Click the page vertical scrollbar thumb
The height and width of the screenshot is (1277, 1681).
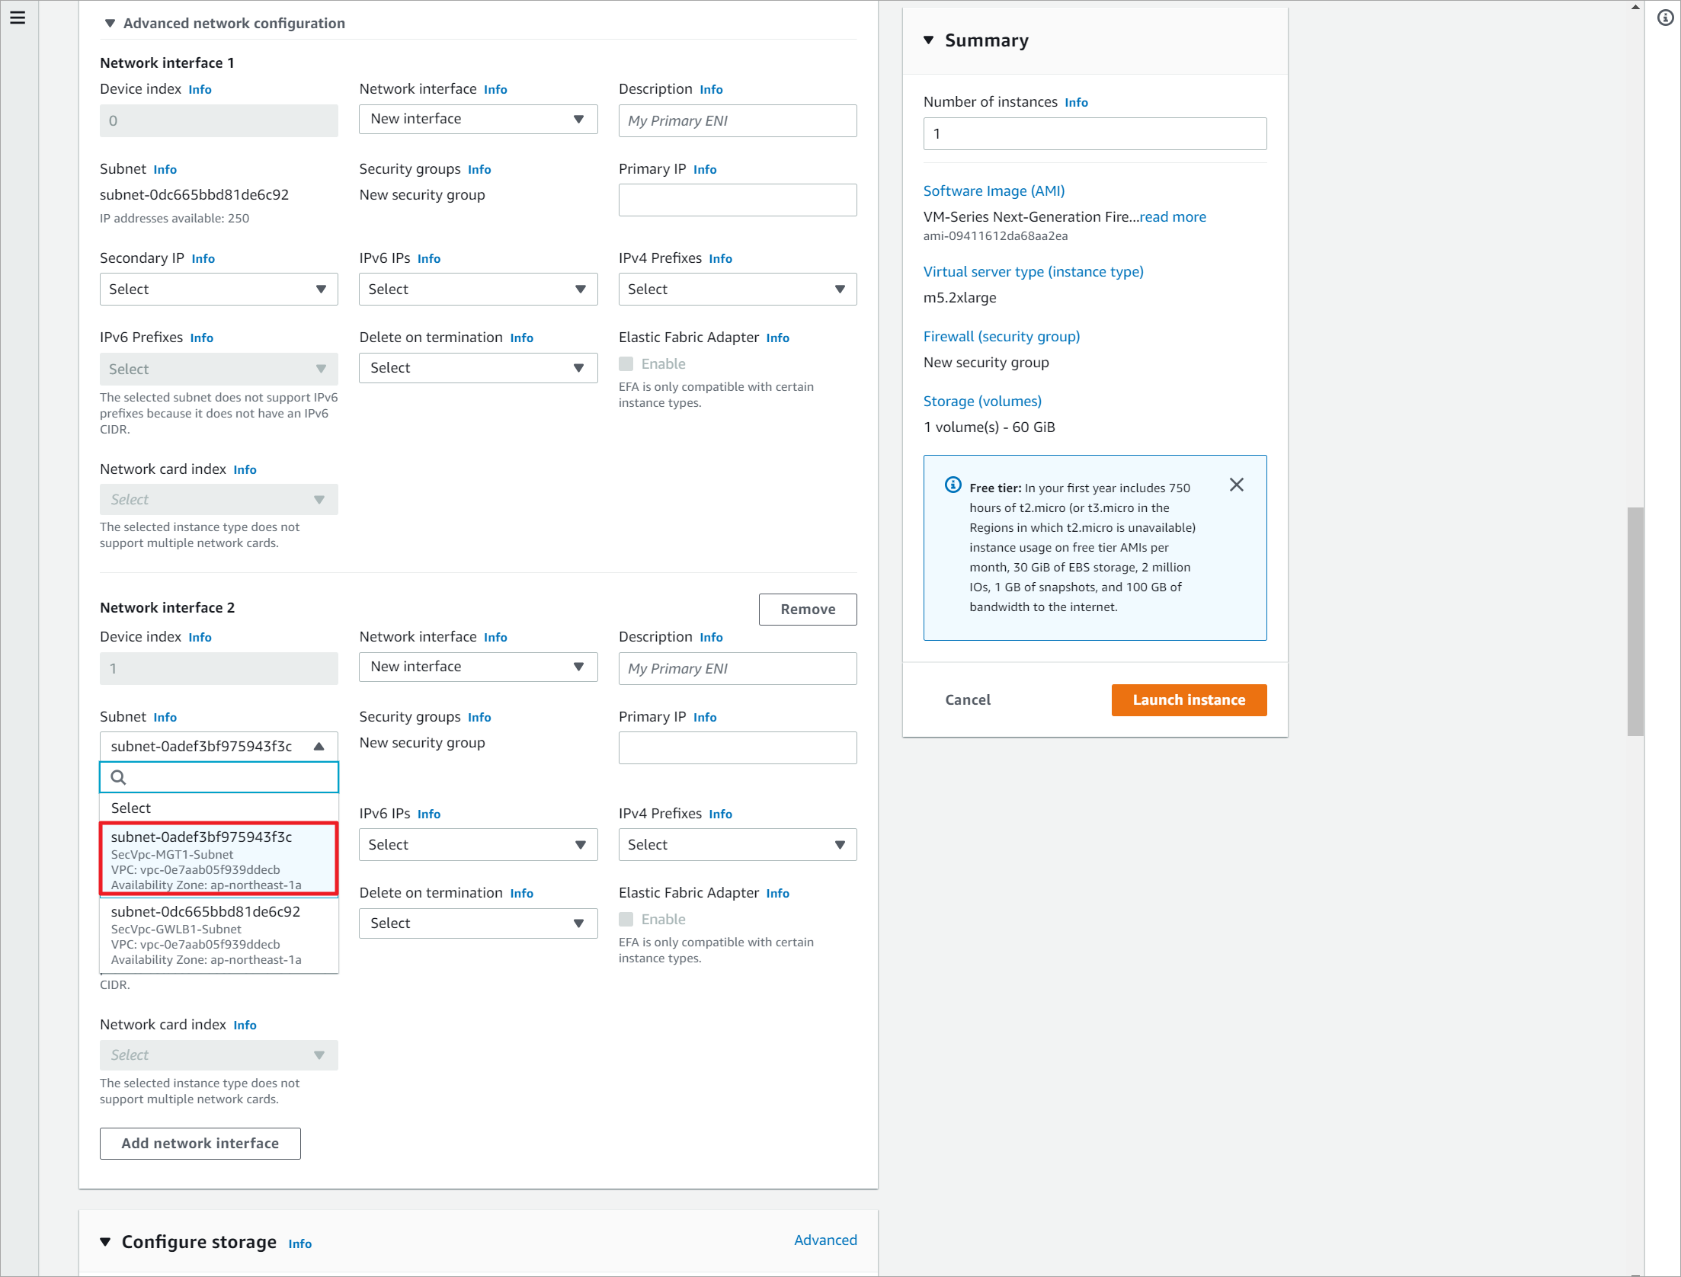click(x=1635, y=622)
